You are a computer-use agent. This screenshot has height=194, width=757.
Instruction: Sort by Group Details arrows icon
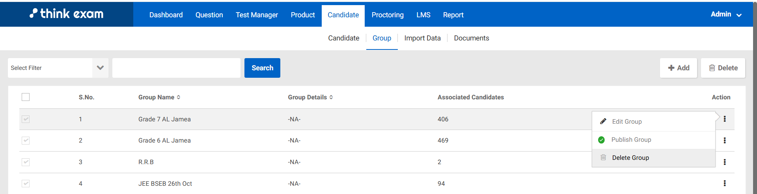pyautogui.click(x=331, y=97)
